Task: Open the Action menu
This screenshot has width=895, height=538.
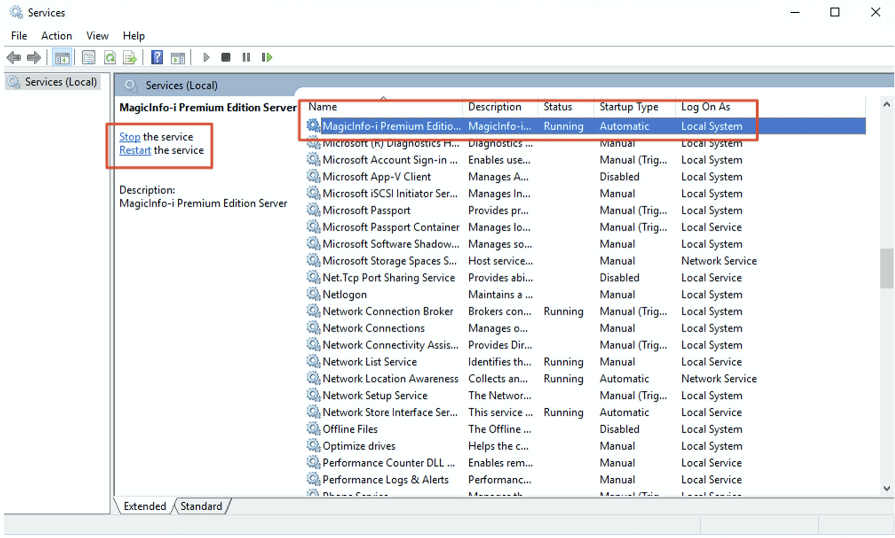Action: [x=57, y=35]
